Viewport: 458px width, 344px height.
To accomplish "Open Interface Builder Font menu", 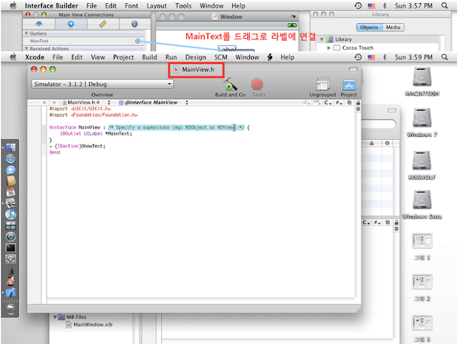I will click(132, 6).
